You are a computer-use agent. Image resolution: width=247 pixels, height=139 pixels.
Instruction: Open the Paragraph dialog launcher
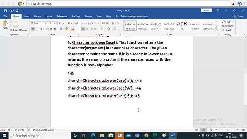120,34
